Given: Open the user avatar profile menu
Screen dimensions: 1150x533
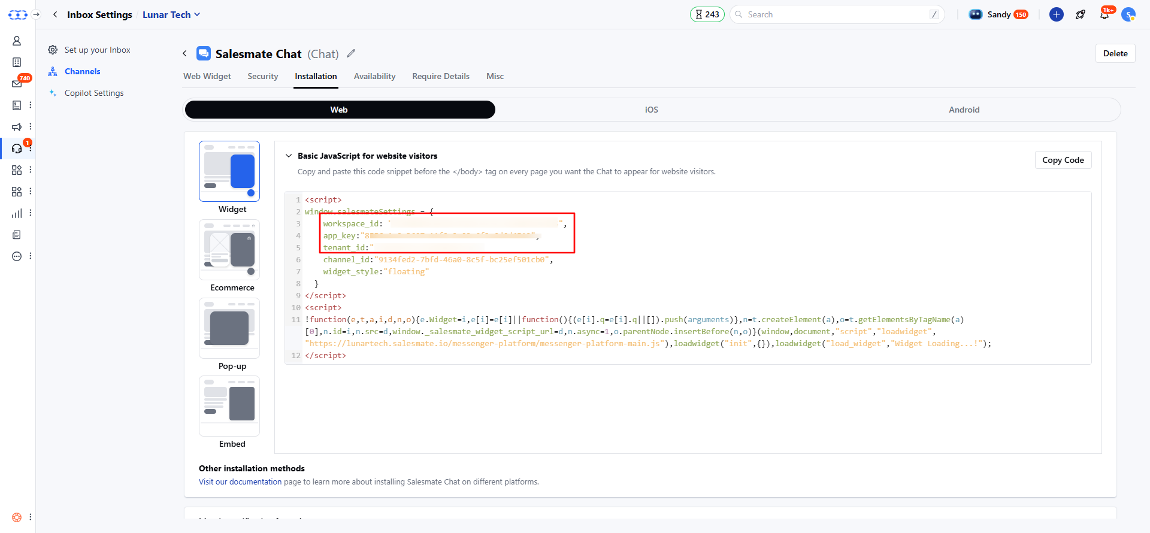Looking at the screenshot, I should pyautogui.click(x=1128, y=14).
